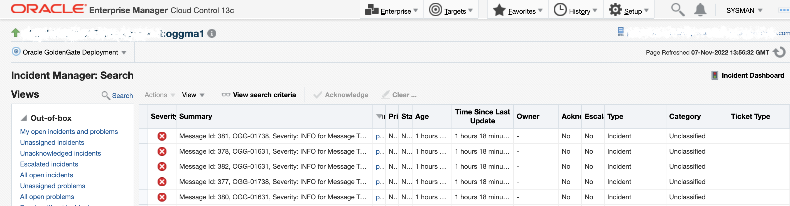Refresh the page with refresh icon
The image size is (790, 206).
[x=779, y=52]
